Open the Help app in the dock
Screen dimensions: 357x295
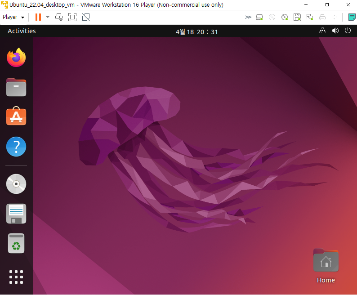[16, 147]
